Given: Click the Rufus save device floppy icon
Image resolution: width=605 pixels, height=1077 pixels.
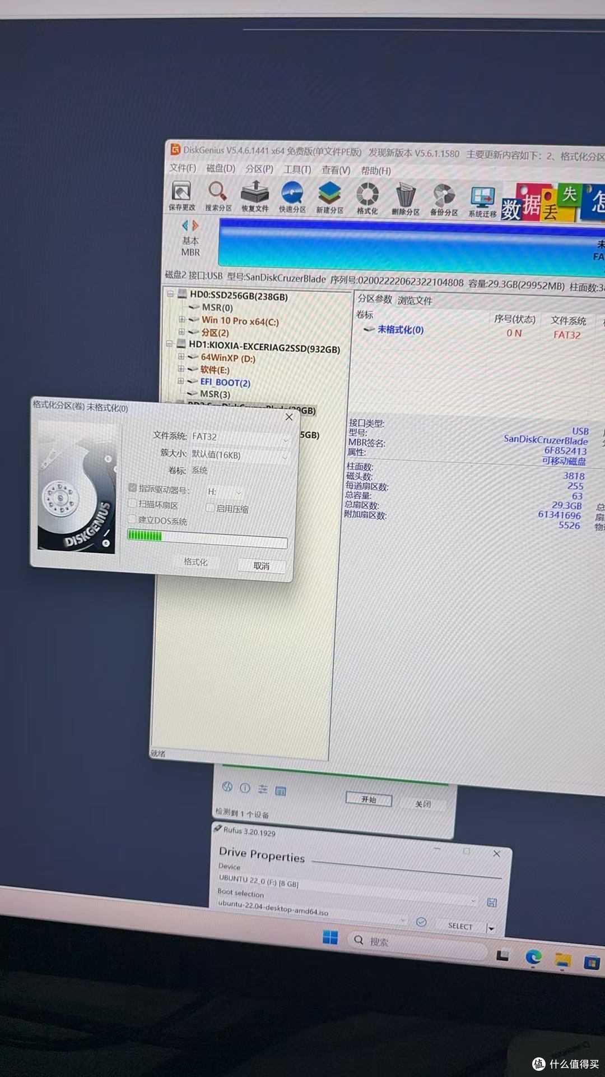Looking at the screenshot, I should tap(492, 902).
